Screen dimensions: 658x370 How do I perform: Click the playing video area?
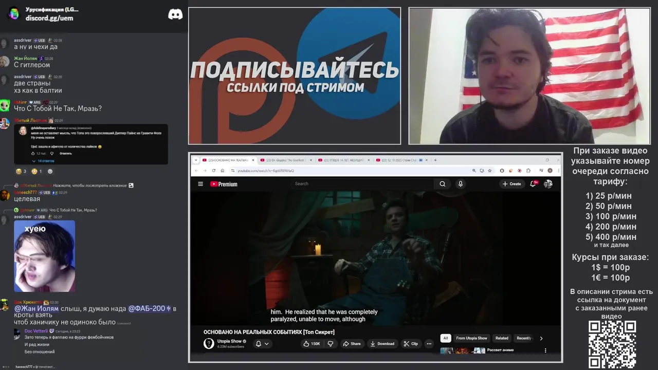click(375, 258)
